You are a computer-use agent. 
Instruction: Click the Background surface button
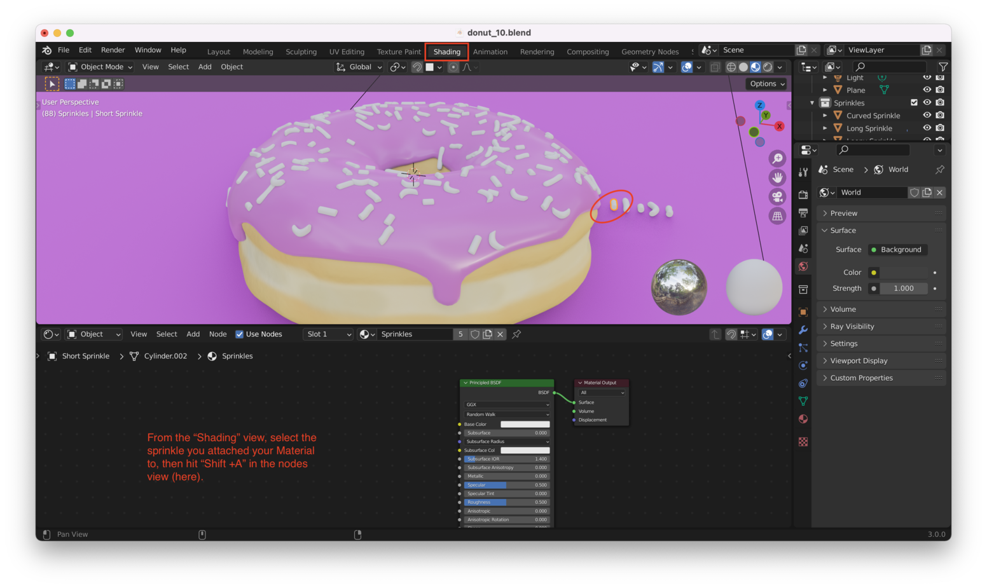[897, 249]
